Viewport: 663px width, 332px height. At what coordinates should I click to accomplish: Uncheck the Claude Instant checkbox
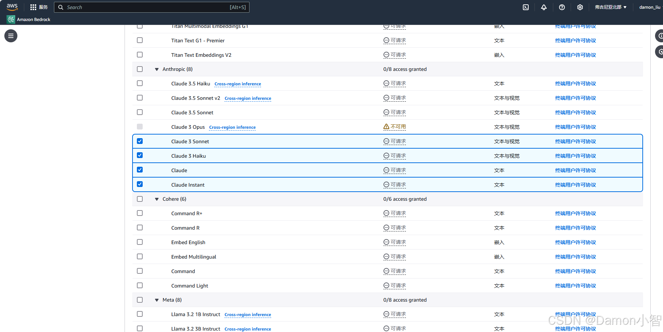pyautogui.click(x=140, y=184)
